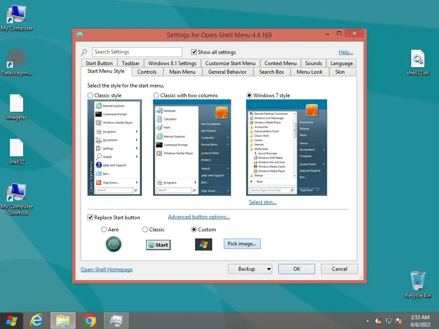Click the Windows Start button in taskbar
439x329 pixels.
(12, 320)
